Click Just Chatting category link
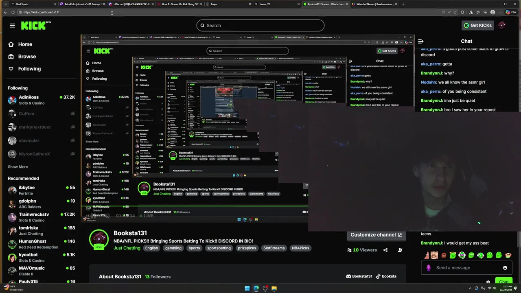This screenshot has width=521, height=293. [x=127, y=248]
